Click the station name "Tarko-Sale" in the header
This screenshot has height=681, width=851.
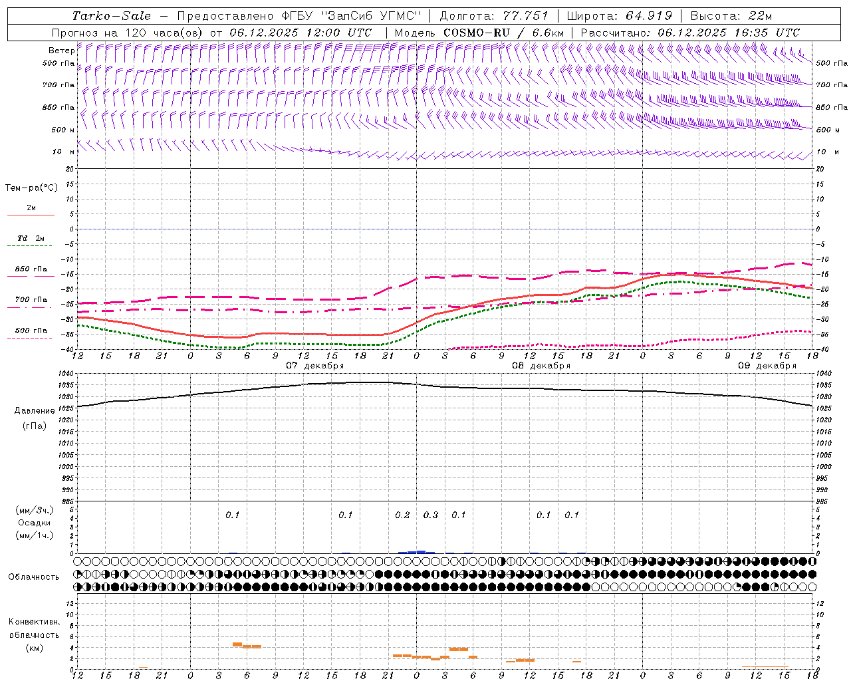112,16
